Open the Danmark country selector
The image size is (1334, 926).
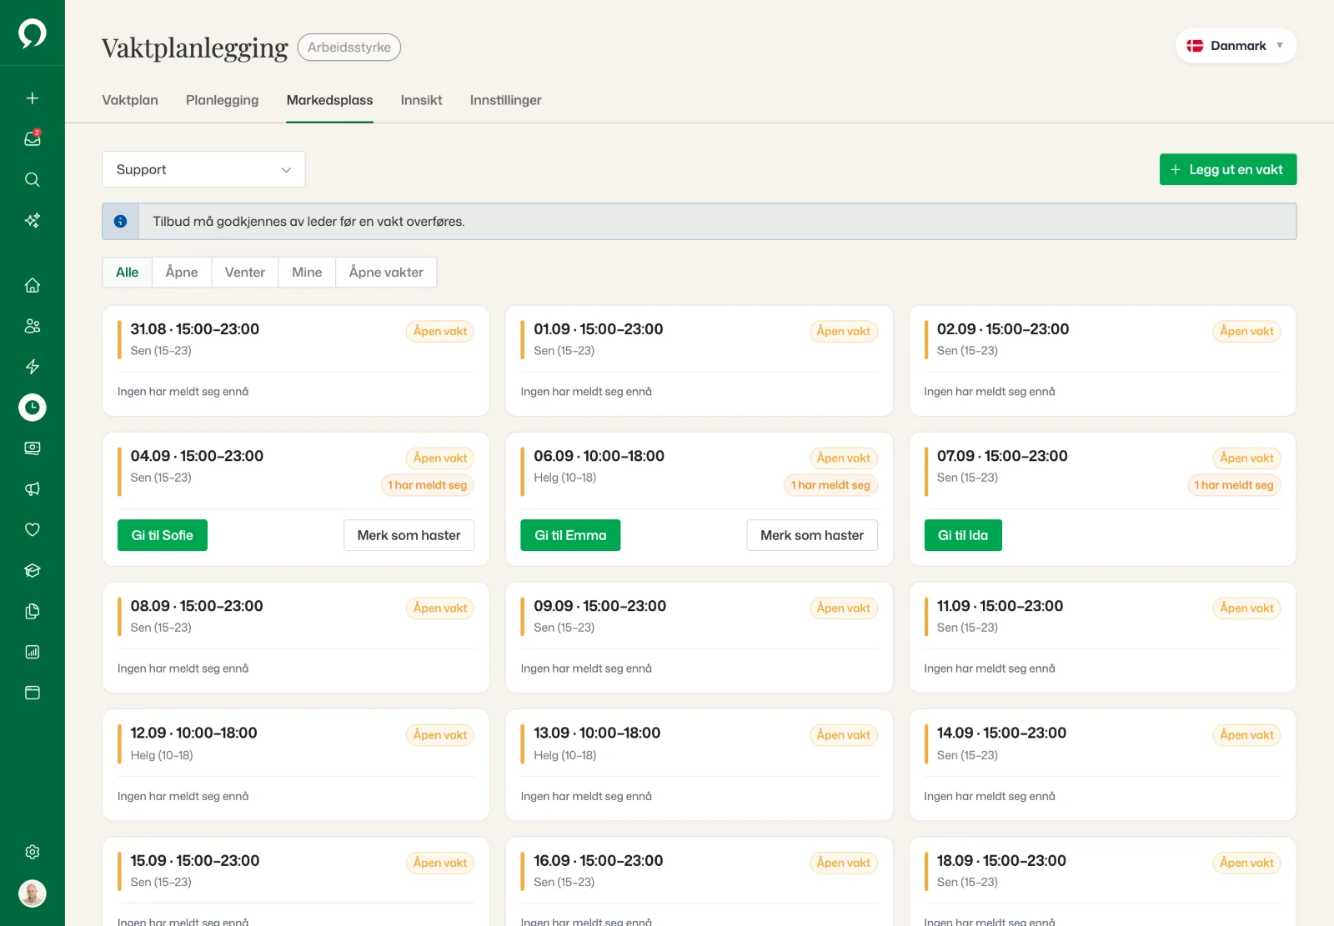tap(1236, 46)
